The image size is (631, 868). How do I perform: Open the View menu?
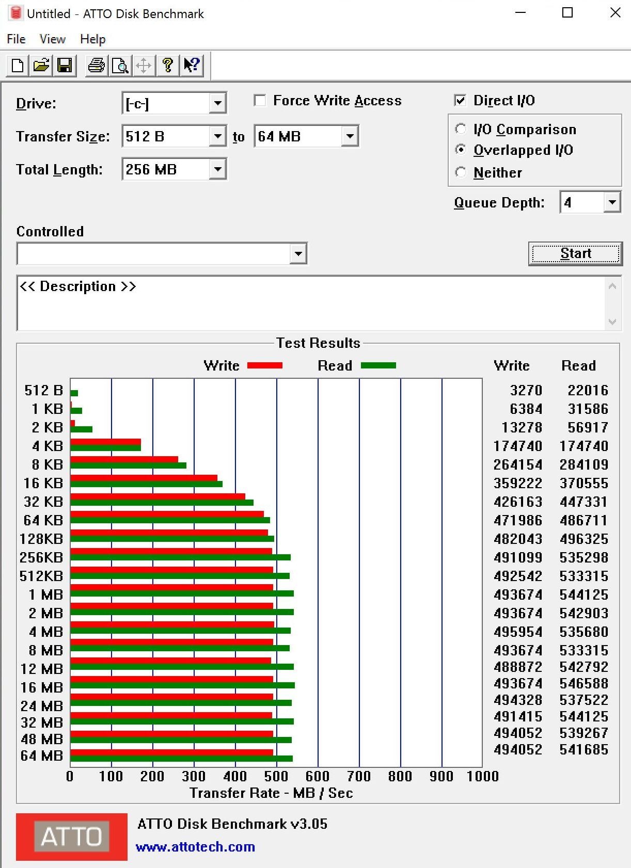[x=52, y=39]
